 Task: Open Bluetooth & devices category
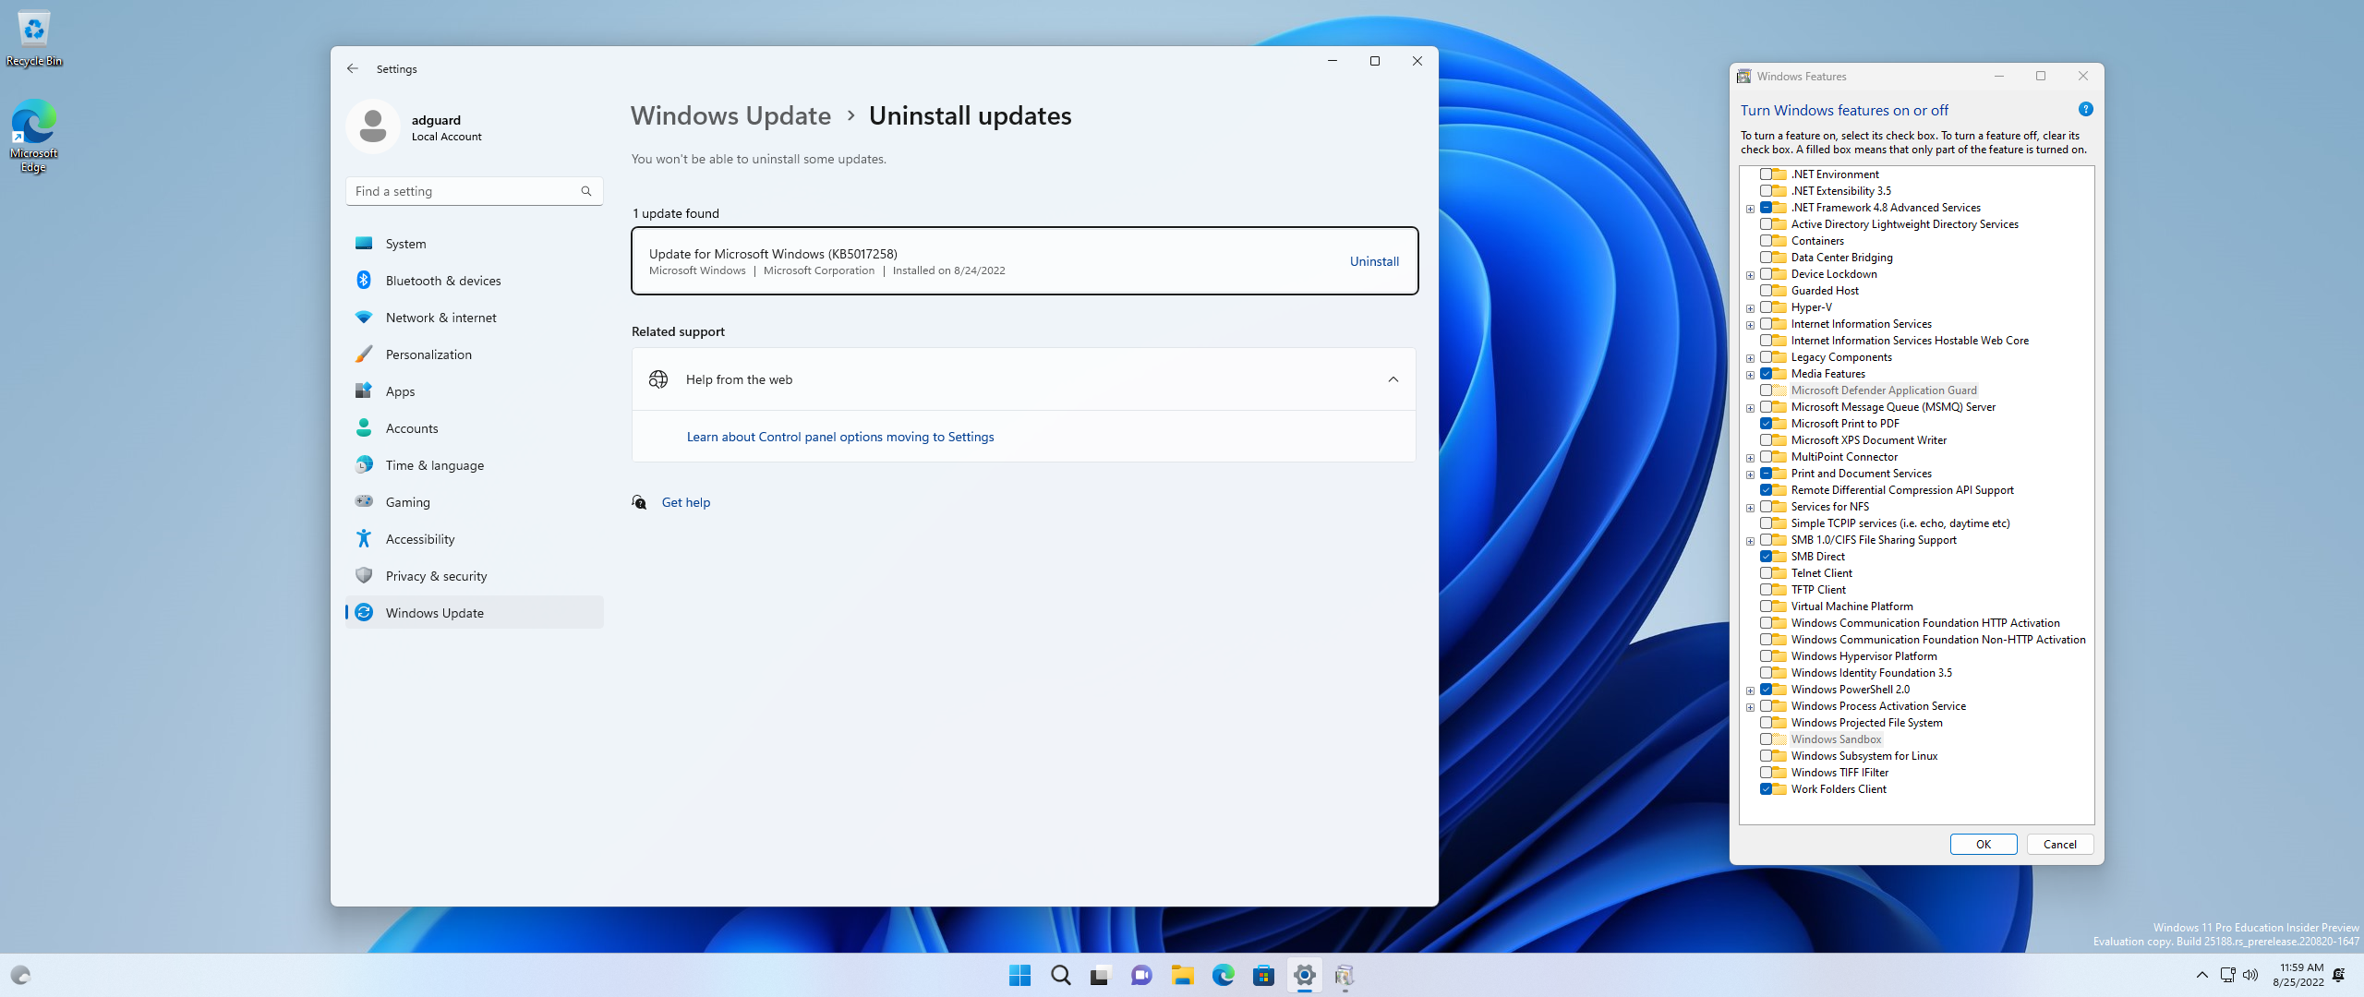click(x=475, y=281)
